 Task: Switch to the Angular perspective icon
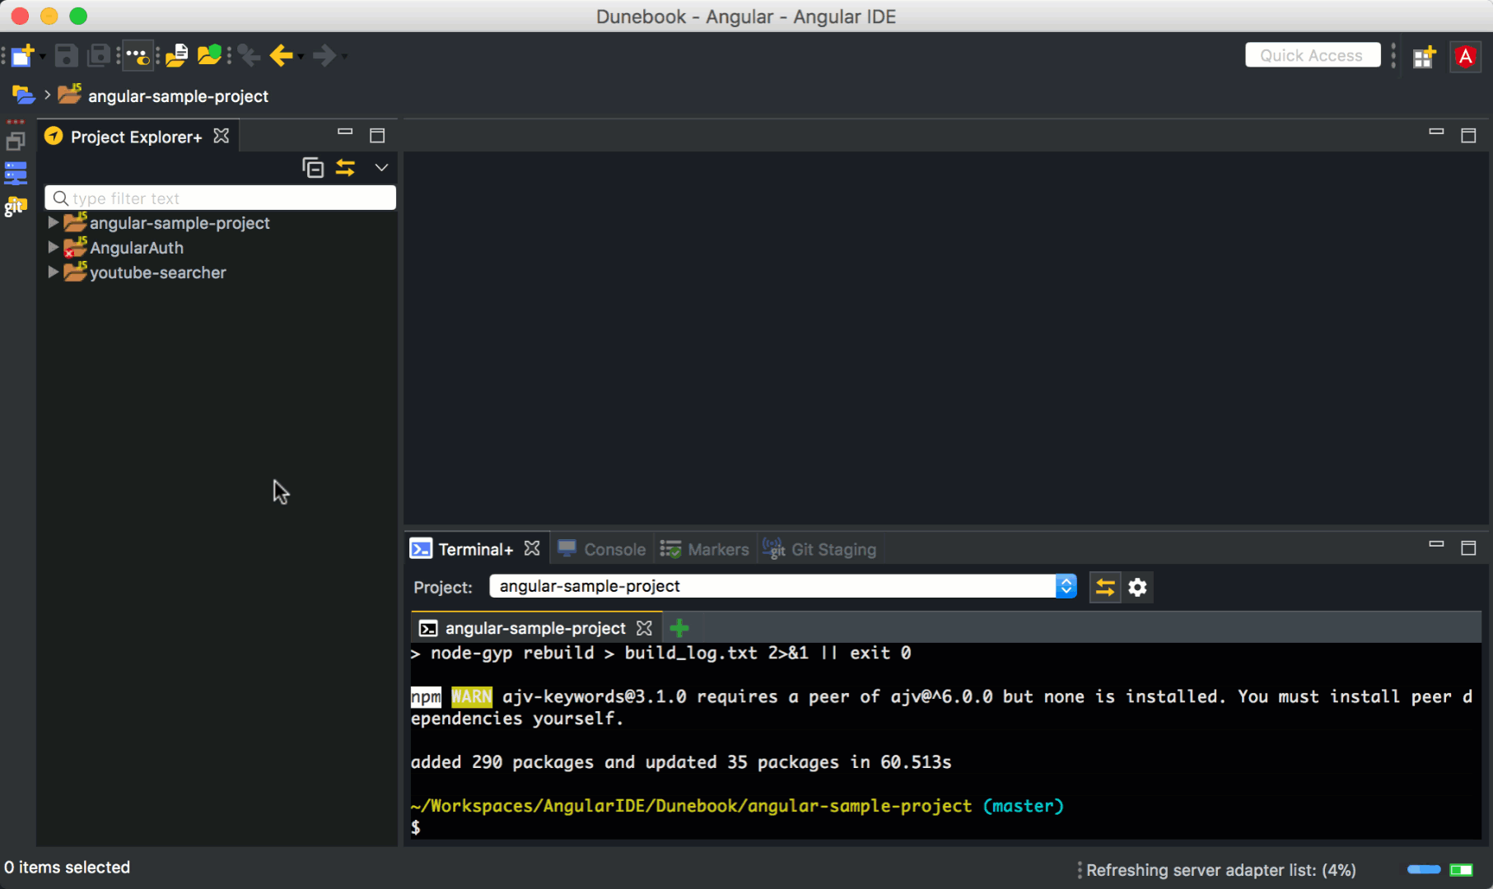click(x=1465, y=56)
